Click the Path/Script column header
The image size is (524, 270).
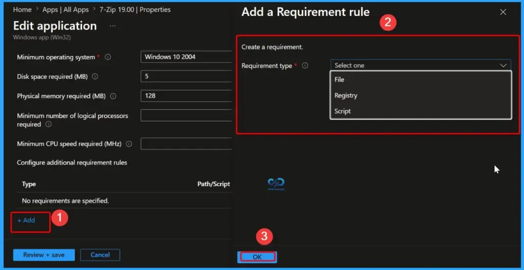pyautogui.click(x=213, y=184)
